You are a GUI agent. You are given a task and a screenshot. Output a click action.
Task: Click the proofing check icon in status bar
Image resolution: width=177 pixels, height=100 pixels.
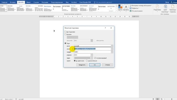click(16, 99)
